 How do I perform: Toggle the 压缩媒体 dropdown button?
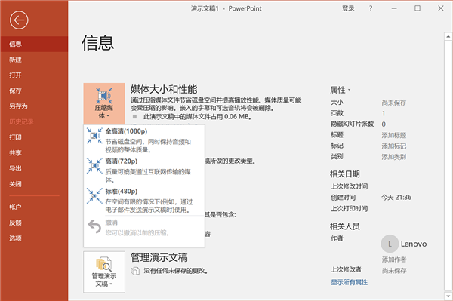104,103
